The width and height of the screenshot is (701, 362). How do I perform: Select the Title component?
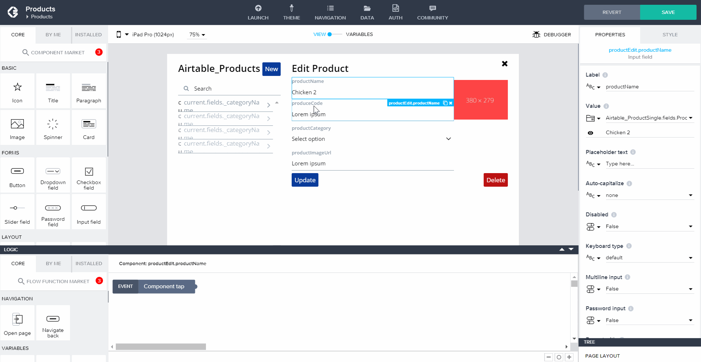tap(53, 91)
